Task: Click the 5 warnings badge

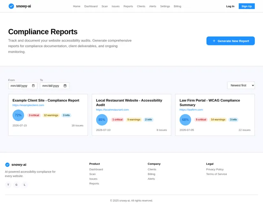Action: pos(134,120)
